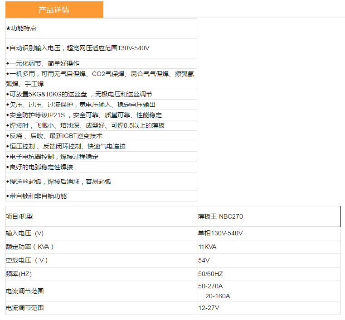
Task: Click the 50/60HZ value cell
Action: point(269,274)
